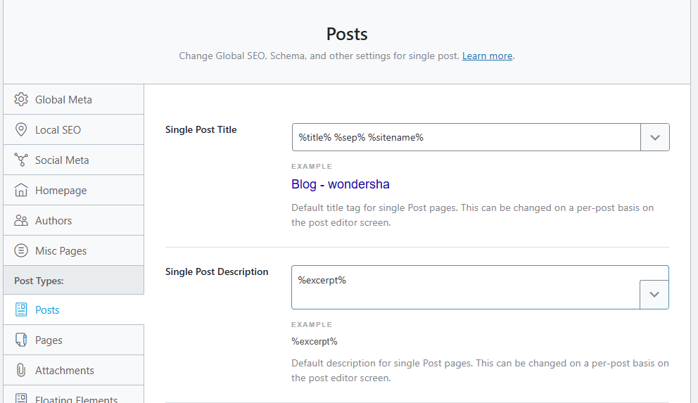698x403 pixels.
Task: Click the Global Meta gear icon
Action: 21,99
